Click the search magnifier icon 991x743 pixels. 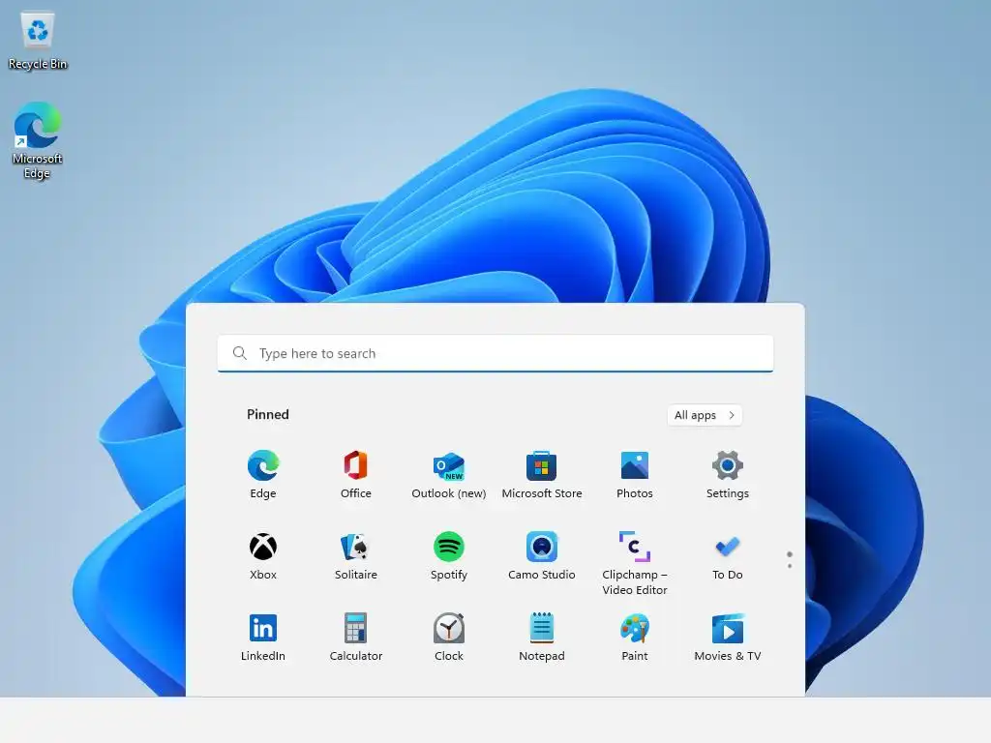pos(240,353)
